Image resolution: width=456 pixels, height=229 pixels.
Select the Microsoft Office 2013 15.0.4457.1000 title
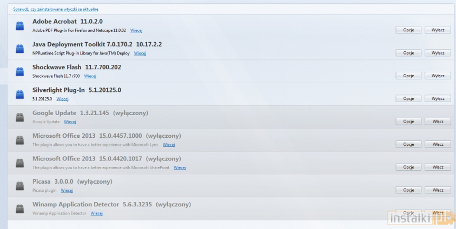pos(107,136)
